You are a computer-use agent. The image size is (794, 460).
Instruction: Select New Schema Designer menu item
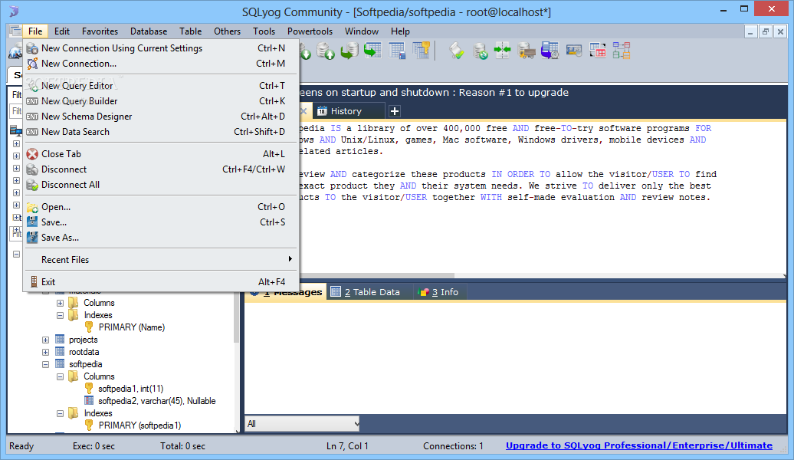tap(161, 116)
